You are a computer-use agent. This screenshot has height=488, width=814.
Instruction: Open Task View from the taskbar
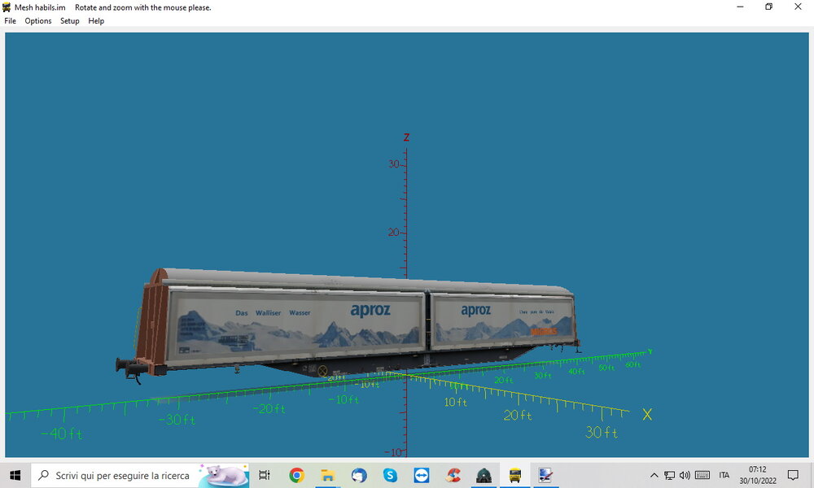[265, 475]
